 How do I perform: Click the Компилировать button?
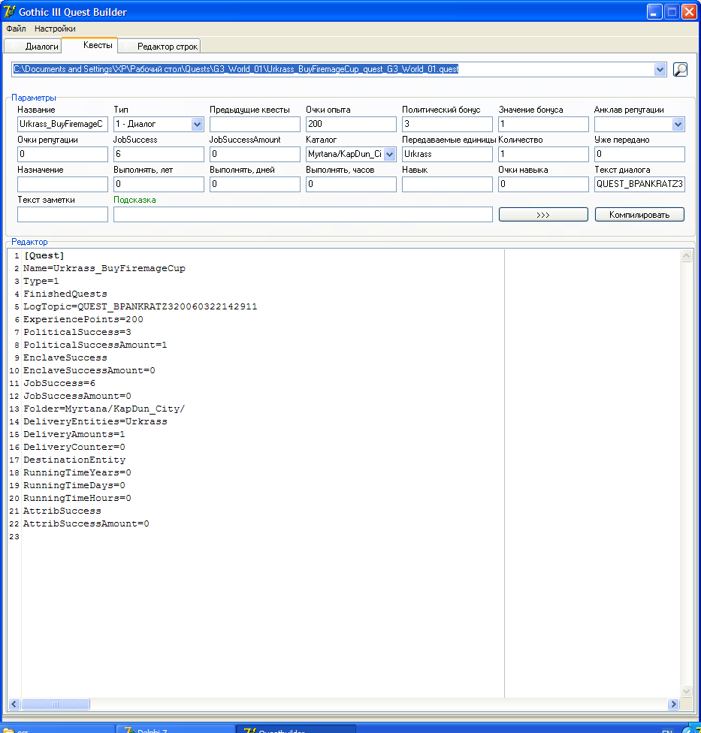[x=639, y=215]
